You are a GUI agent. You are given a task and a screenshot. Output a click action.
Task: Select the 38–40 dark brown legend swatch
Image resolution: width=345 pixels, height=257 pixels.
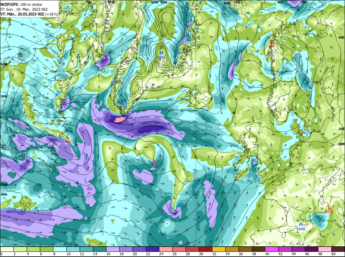click(258, 249)
